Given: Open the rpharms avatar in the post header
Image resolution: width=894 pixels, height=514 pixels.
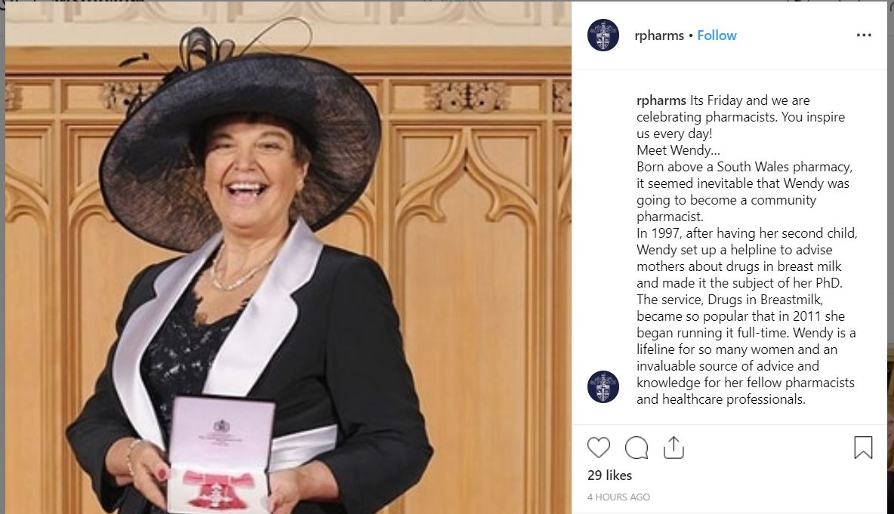Looking at the screenshot, I should (603, 35).
